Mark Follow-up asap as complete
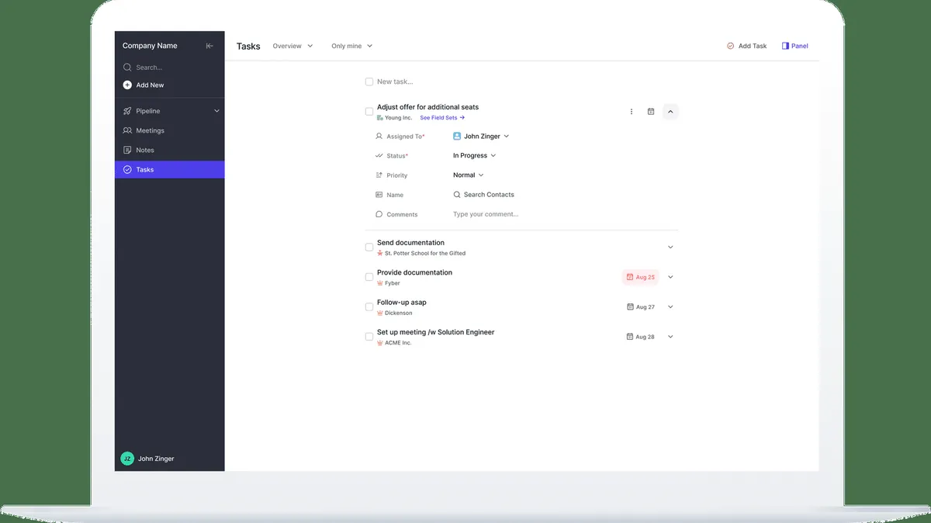931x523 pixels. (x=369, y=307)
